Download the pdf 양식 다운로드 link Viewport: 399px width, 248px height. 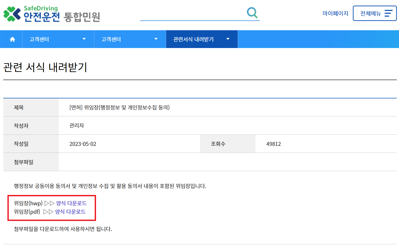pos(70,212)
